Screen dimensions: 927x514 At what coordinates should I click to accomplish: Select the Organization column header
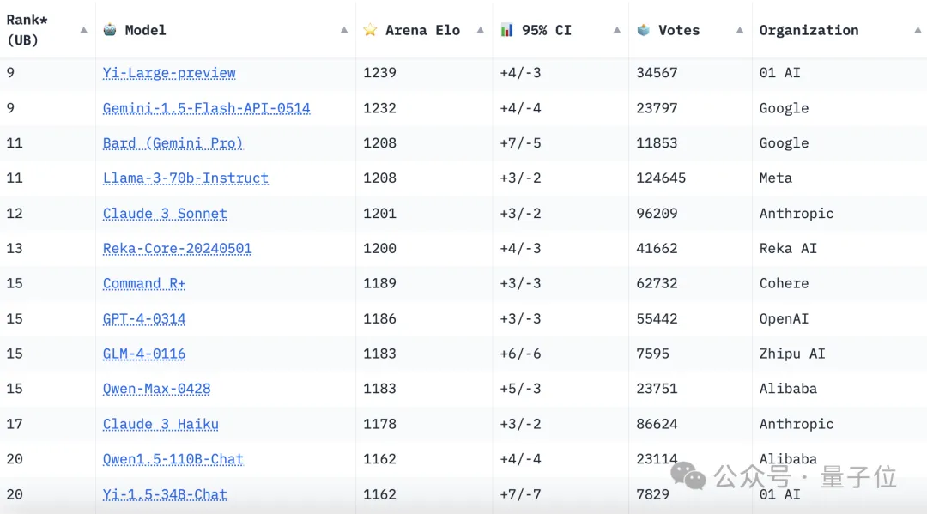pos(809,30)
